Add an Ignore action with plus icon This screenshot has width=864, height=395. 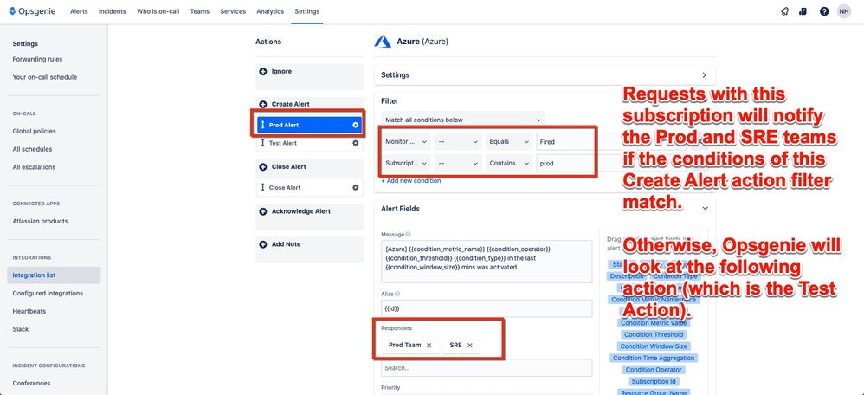[x=263, y=72]
